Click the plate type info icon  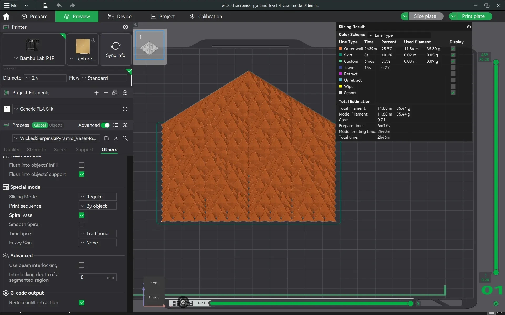coord(93,40)
